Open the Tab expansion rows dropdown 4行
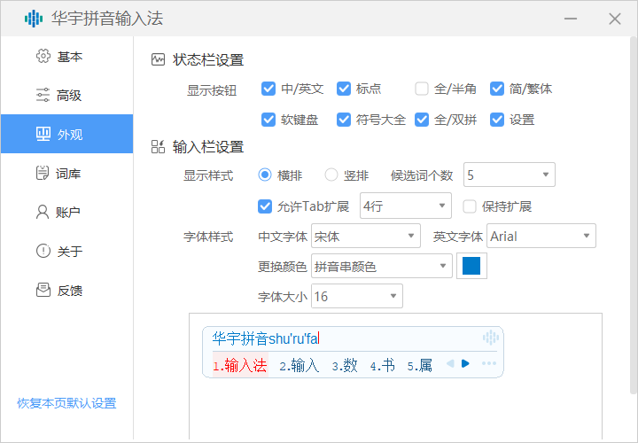The width and height of the screenshot is (638, 443). point(406,206)
